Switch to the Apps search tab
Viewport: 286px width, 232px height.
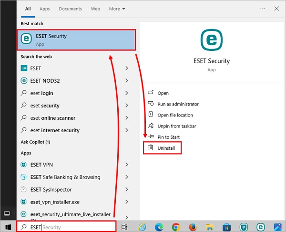(45, 9)
